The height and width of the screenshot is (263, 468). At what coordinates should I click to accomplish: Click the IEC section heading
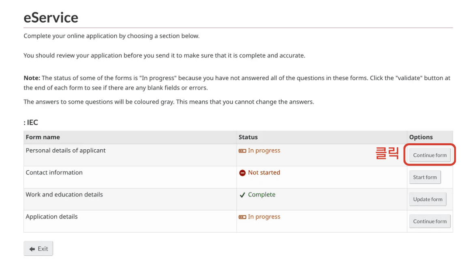pos(31,122)
